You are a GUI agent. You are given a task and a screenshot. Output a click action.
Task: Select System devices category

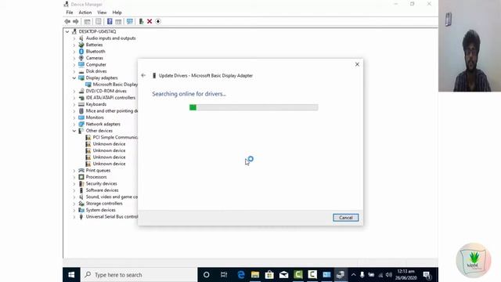click(101, 210)
